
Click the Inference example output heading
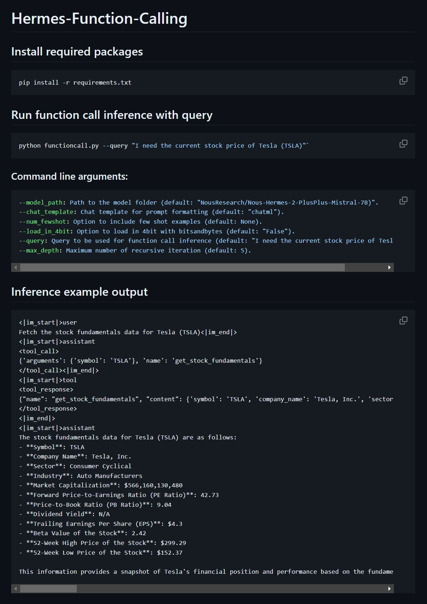pos(79,292)
